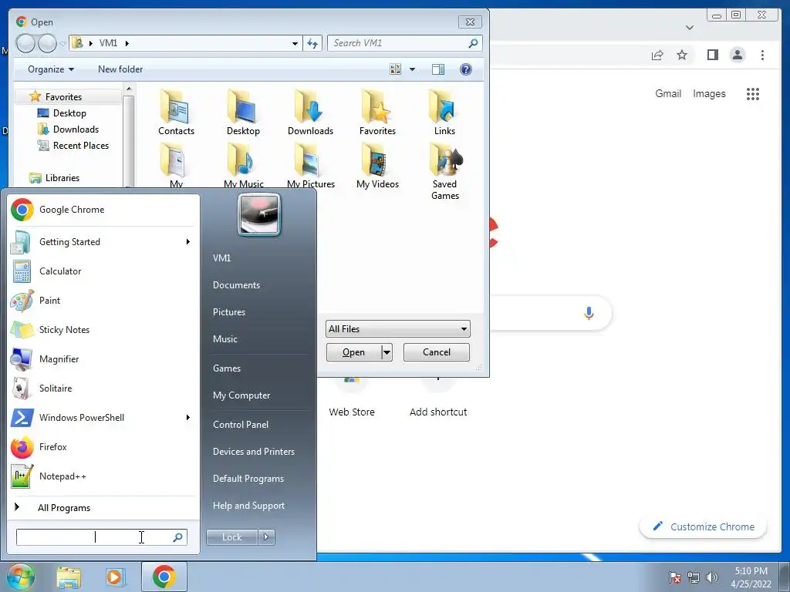Select the My Videos folder

tap(377, 166)
